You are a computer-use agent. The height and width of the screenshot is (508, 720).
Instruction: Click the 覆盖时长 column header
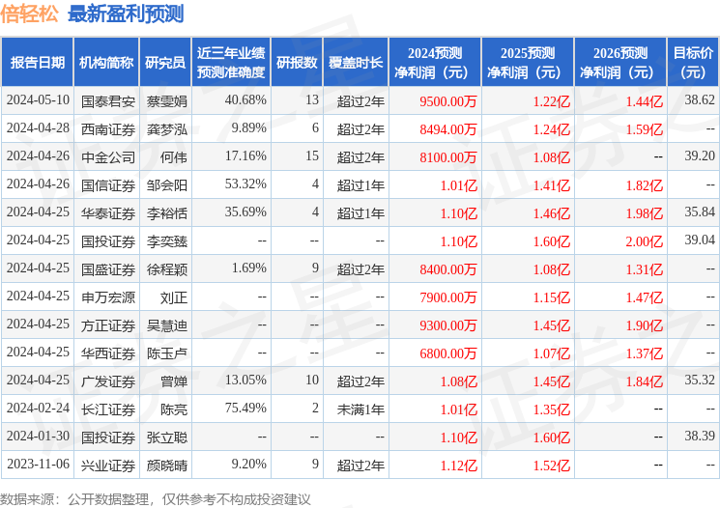356,63
